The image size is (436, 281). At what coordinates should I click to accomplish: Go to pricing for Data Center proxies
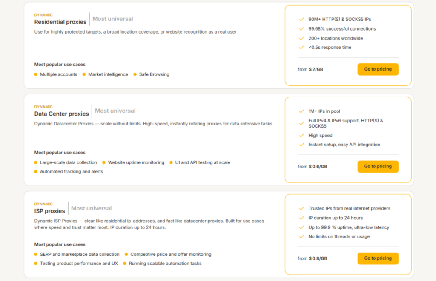pos(378,167)
